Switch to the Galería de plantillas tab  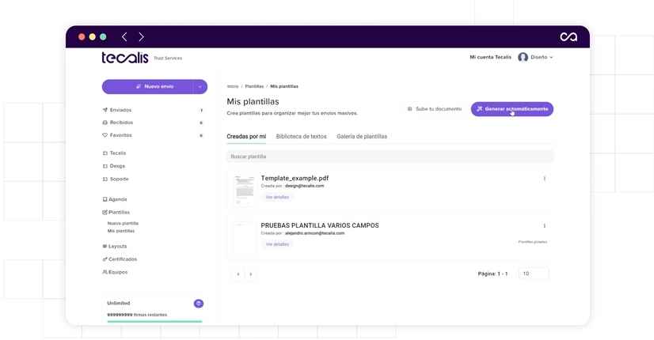tap(362, 136)
